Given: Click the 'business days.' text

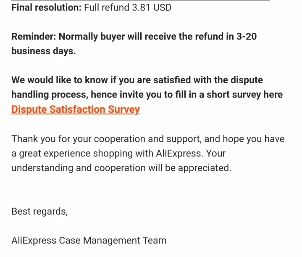Looking at the screenshot, I should [44, 51].
